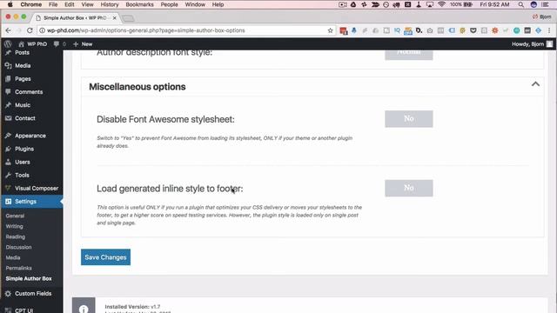Open the Comments admin menu
The width and height of the screenshot is (557, 313).
tap(29, 92)
